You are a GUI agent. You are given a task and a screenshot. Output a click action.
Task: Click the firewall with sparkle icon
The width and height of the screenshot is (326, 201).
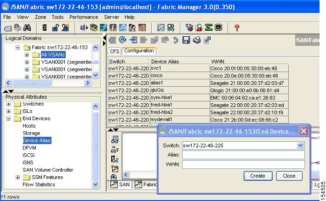coord(65,28)
